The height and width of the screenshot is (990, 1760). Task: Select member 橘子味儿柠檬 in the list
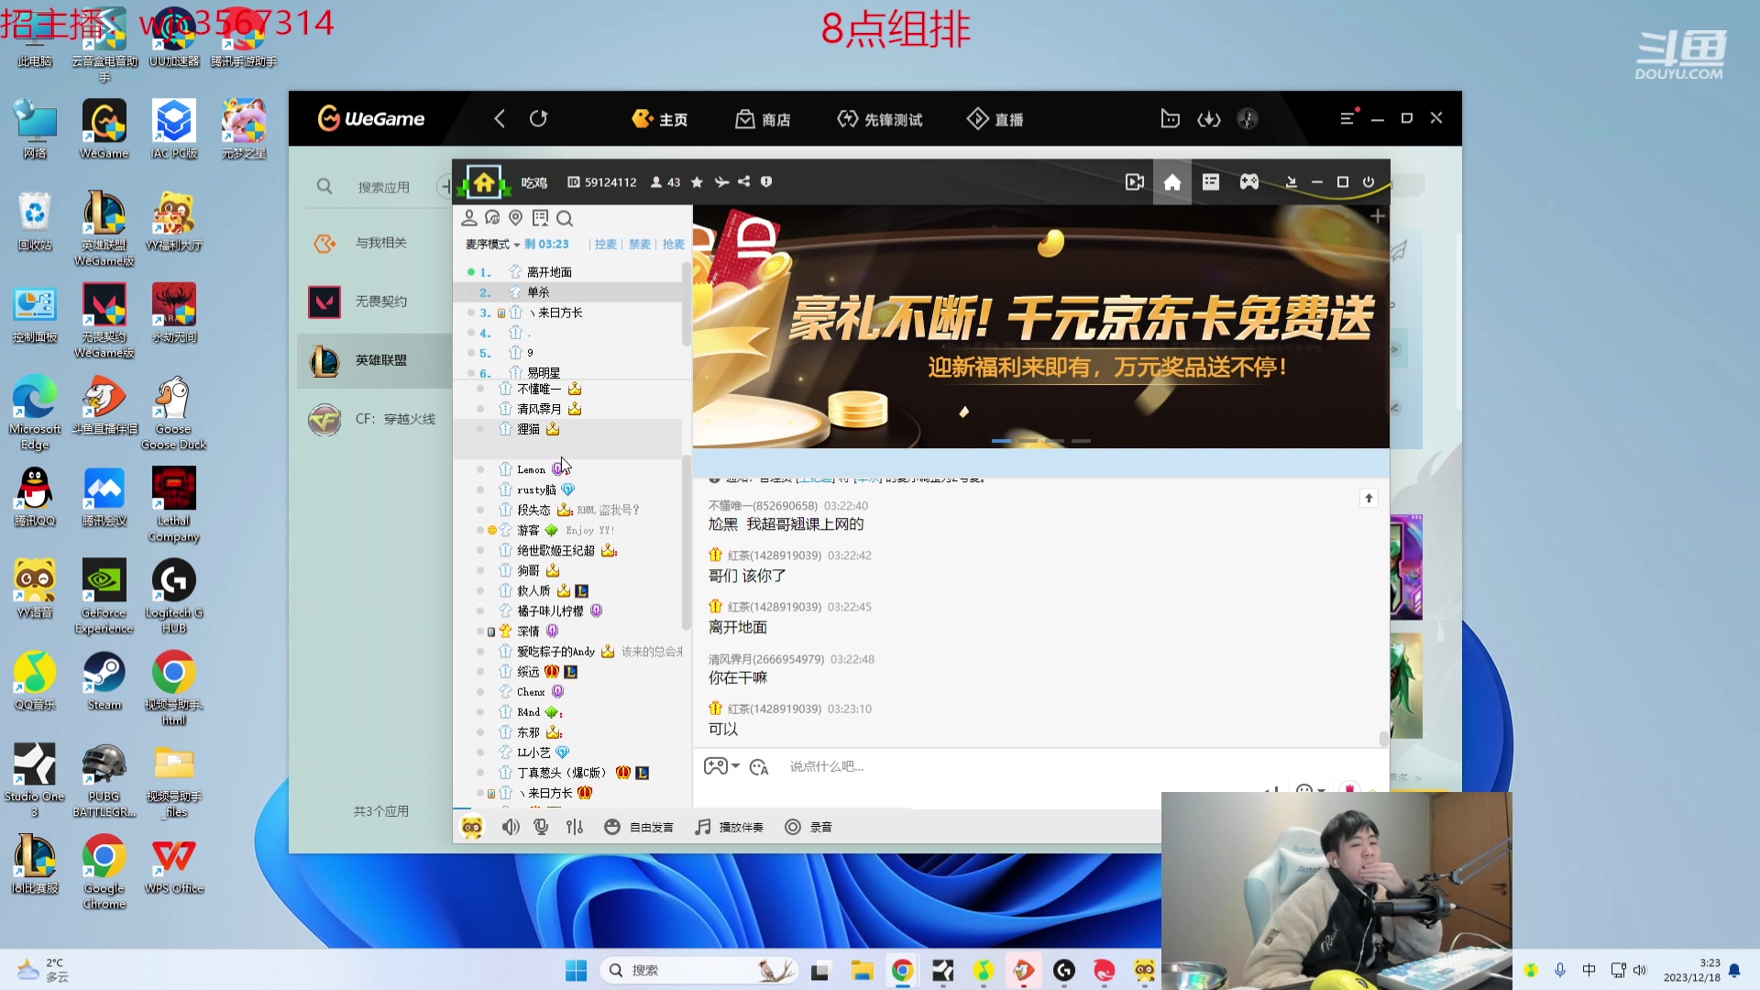pyautogui.click(x=550, y=611)
